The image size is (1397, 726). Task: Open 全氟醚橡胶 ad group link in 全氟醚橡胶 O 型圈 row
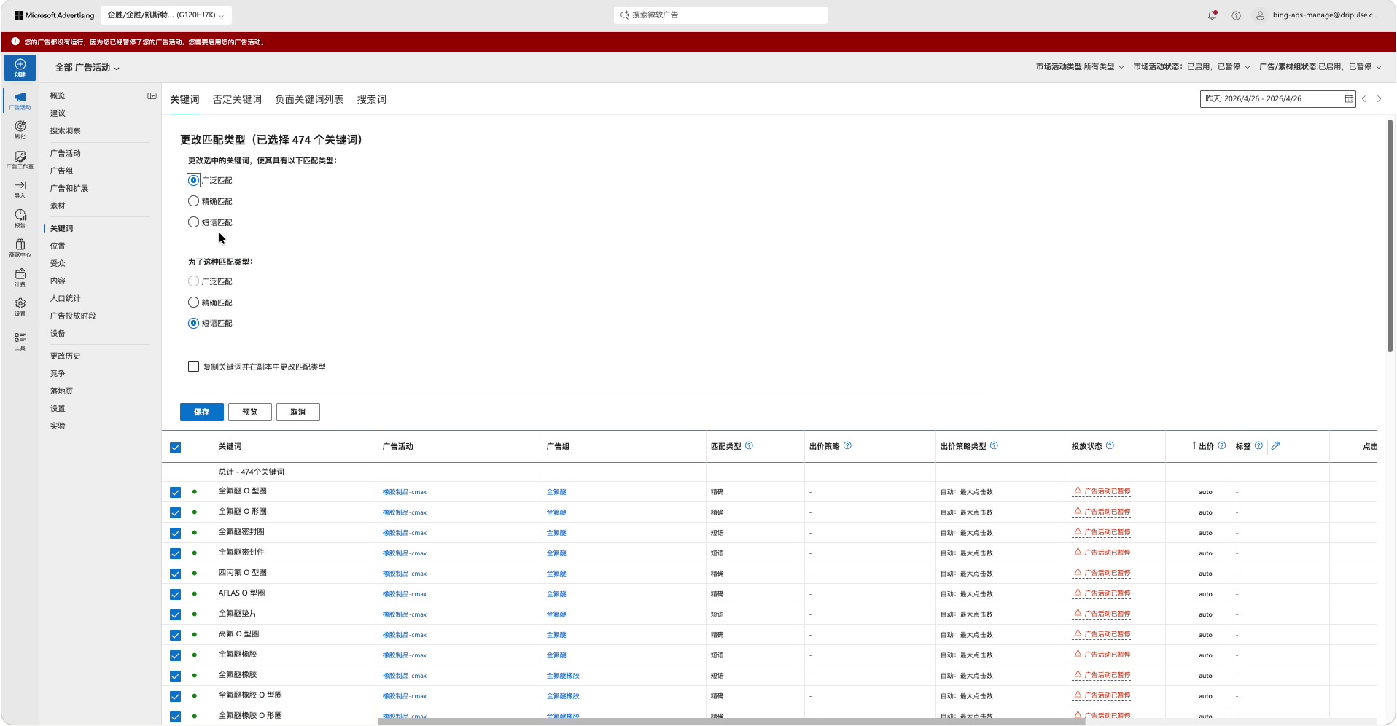pyautogui.click(x=563, y=696)
